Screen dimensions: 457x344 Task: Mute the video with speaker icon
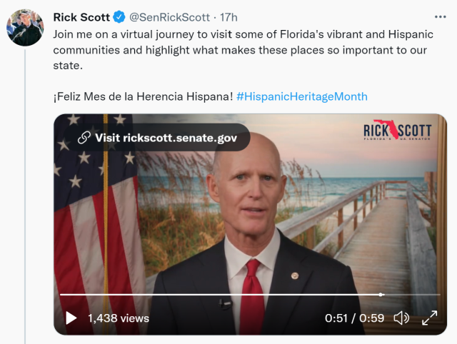[401, 318]
